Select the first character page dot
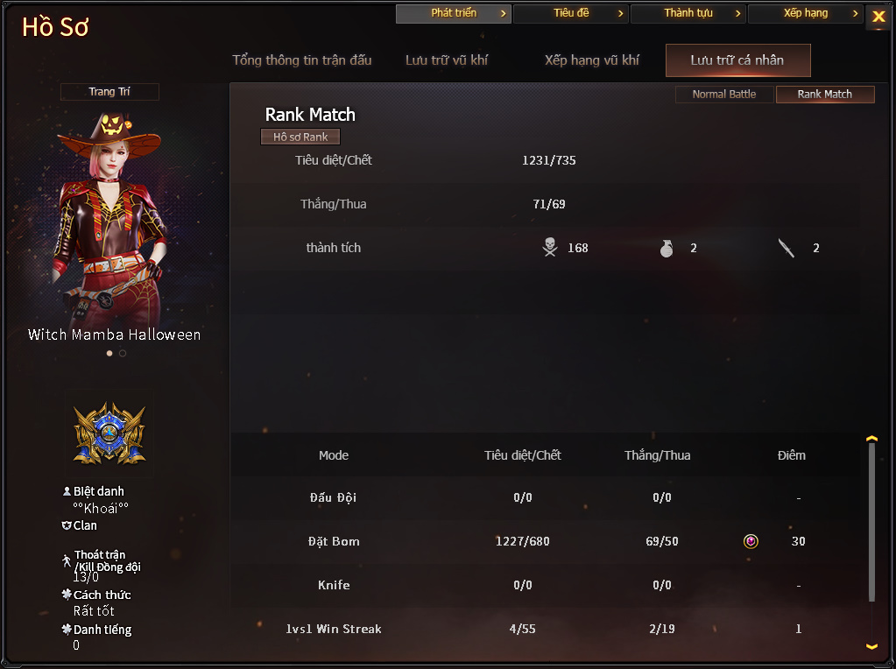 point(109,353)
